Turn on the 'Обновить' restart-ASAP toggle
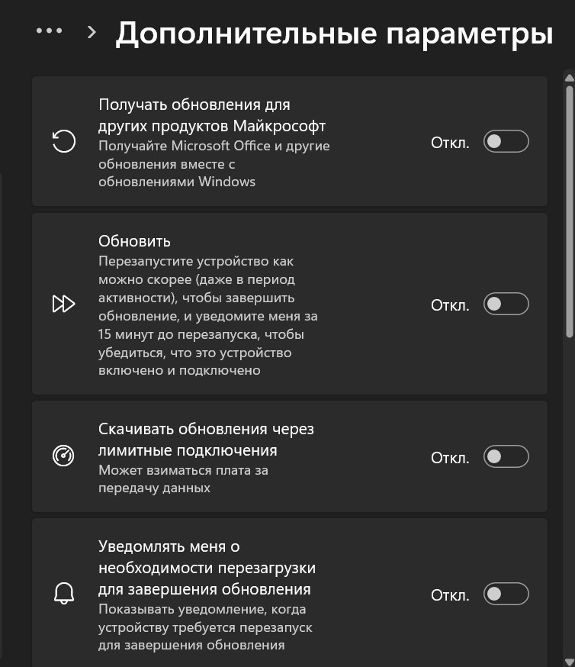 click(506, 304)
